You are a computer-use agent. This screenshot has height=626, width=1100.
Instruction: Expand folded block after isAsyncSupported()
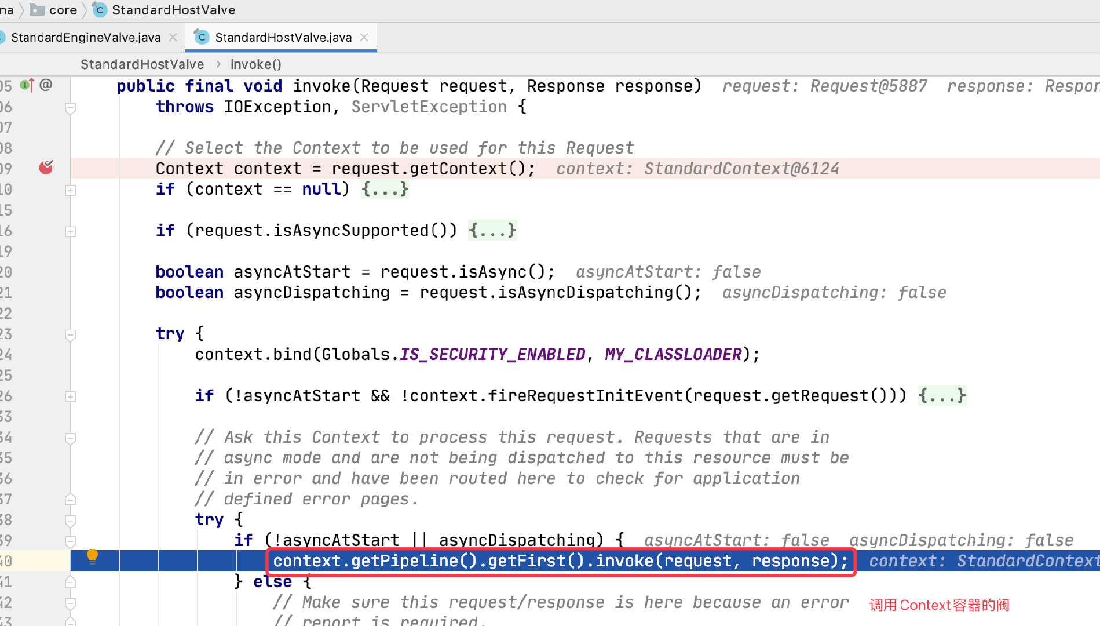(x=492, y=230)
